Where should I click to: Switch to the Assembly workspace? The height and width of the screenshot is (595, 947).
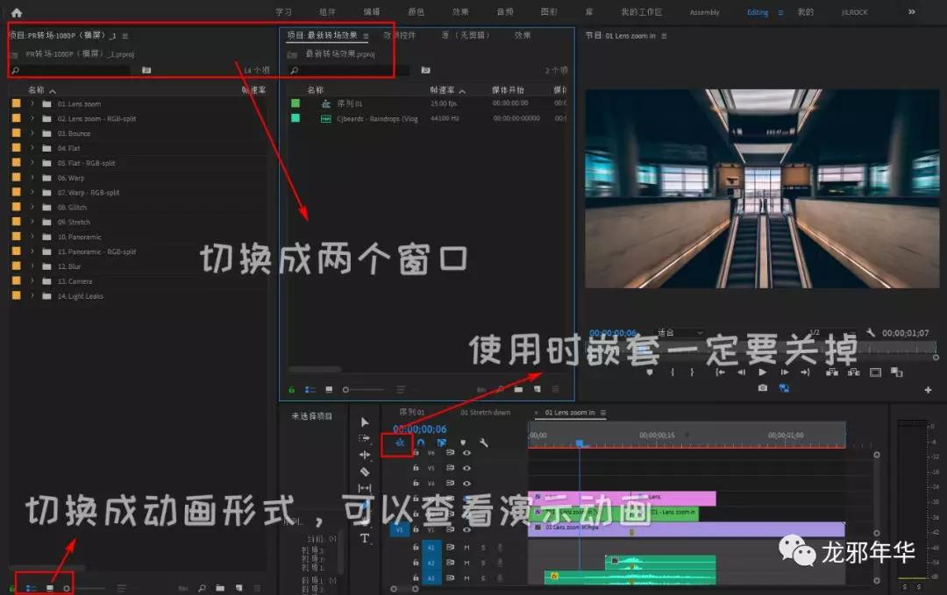point(704,12)
